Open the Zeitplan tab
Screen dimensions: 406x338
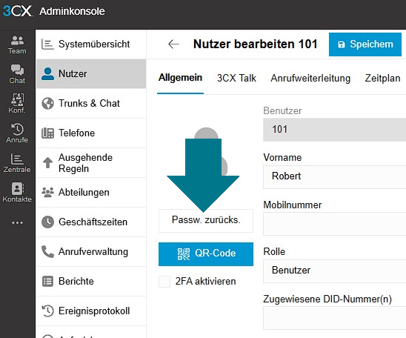(382, 78)
